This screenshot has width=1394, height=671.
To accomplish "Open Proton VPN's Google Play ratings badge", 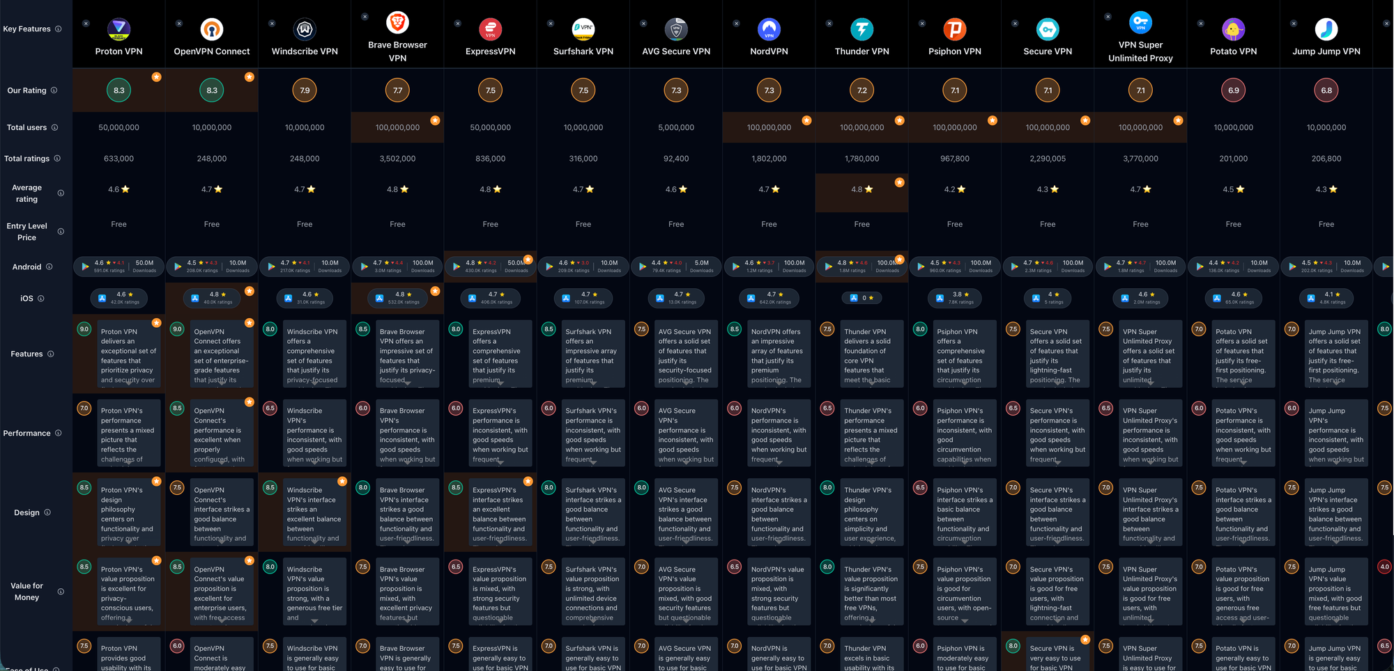I will click(x=118, y=266).
